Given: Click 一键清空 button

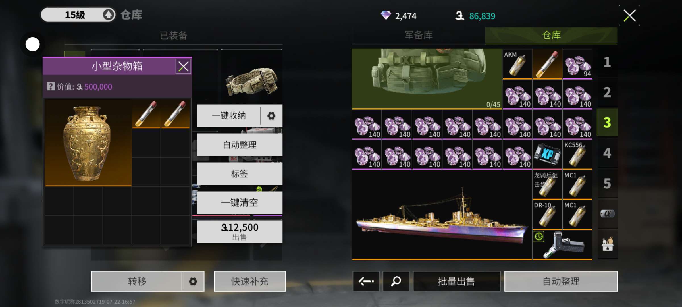Looking at the screenshot, I should coord(240,203).
